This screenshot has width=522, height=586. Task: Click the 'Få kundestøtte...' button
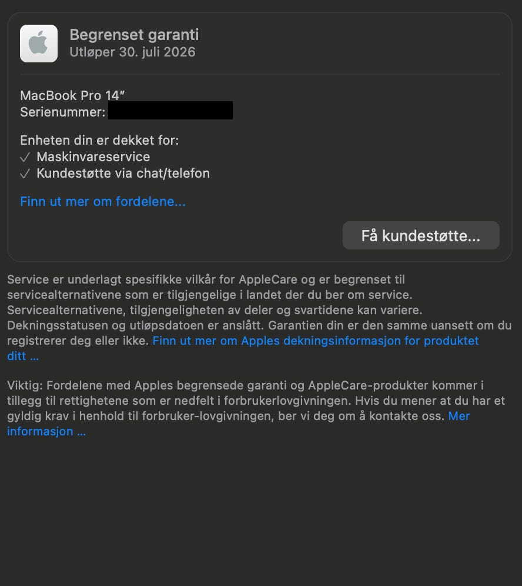pyautogui.click(x=421, y=235)
